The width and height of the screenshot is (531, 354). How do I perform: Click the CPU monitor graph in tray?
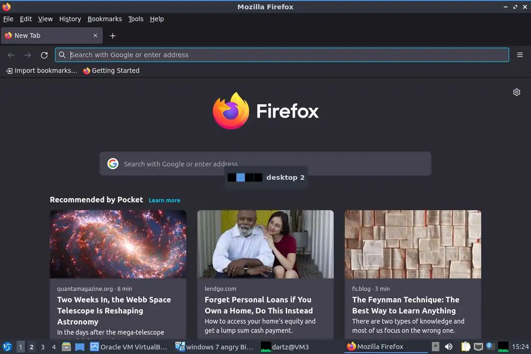pyautogui.click(x=503, y=347)
